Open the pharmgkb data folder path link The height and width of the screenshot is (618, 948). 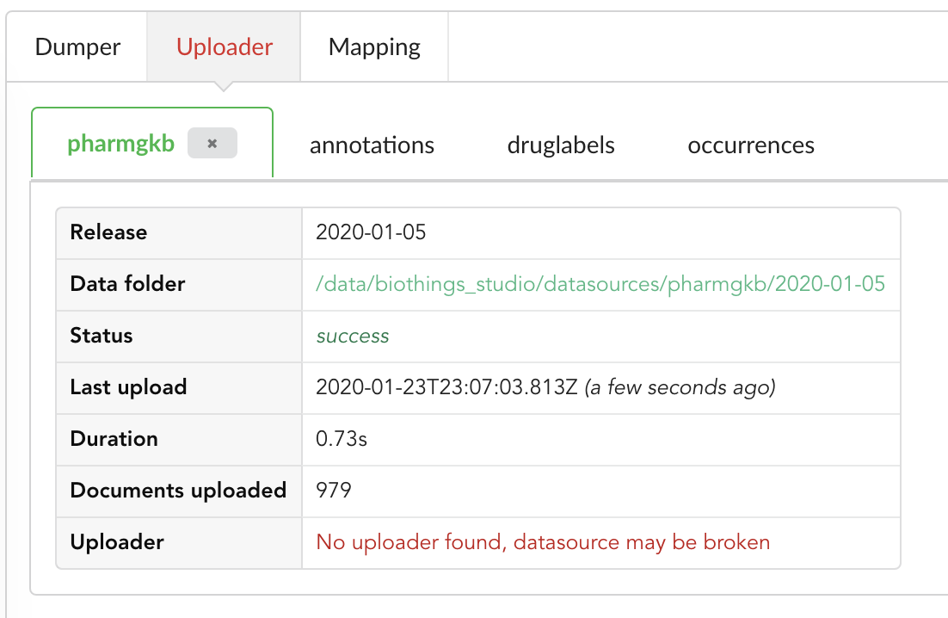click(600, 283)
